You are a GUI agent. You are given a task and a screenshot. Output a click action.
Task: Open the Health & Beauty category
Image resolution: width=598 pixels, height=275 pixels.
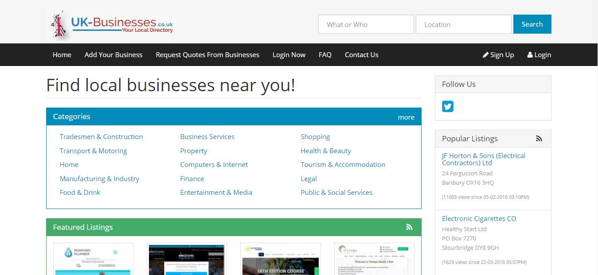click(326, 151)
